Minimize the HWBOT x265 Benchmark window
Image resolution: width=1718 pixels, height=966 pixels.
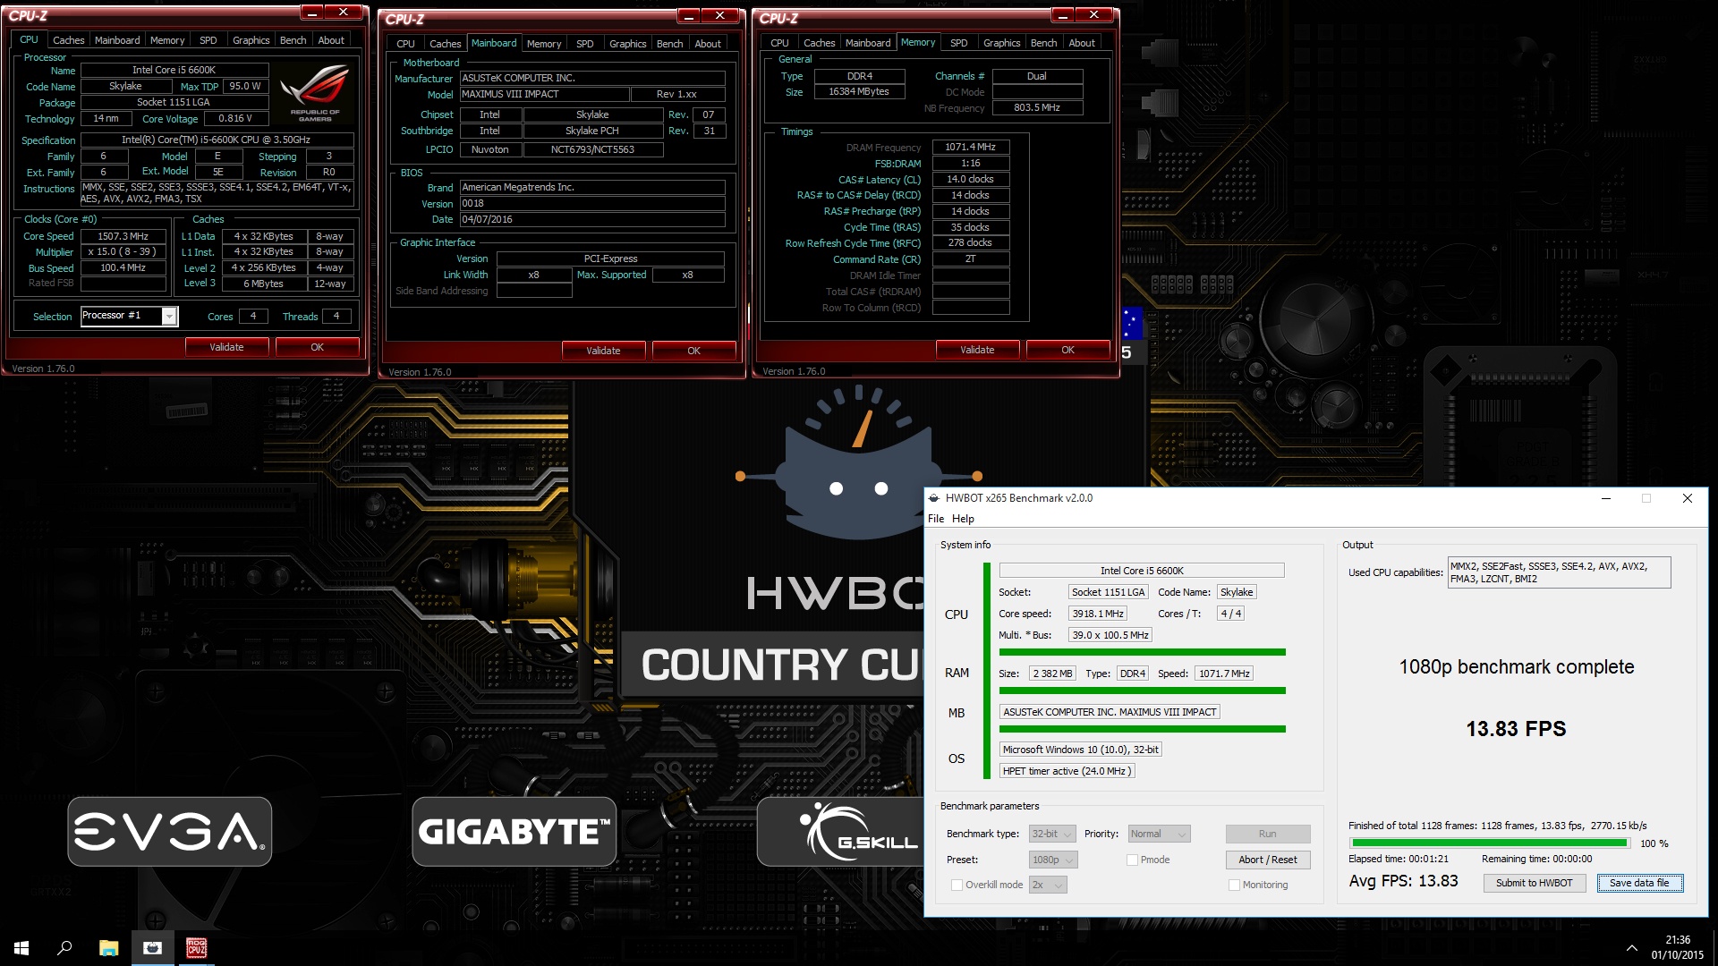click(x=1606, y=498)
